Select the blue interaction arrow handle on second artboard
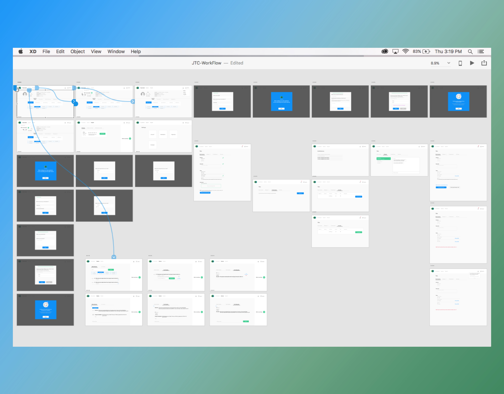 tap(133, 101)
